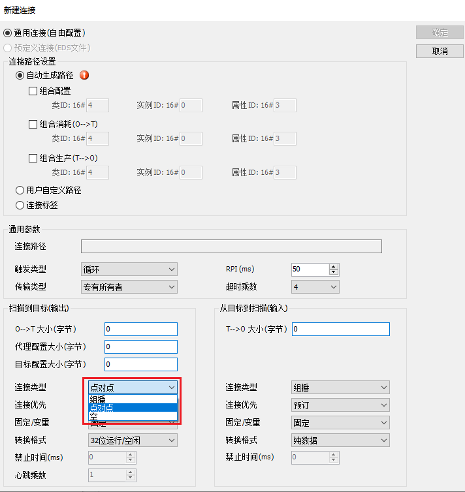Image resolution: width=465 pixels, height=492 pixels.
Task: Select the 连接标签 radio option
Action: (x=20, y=205)
